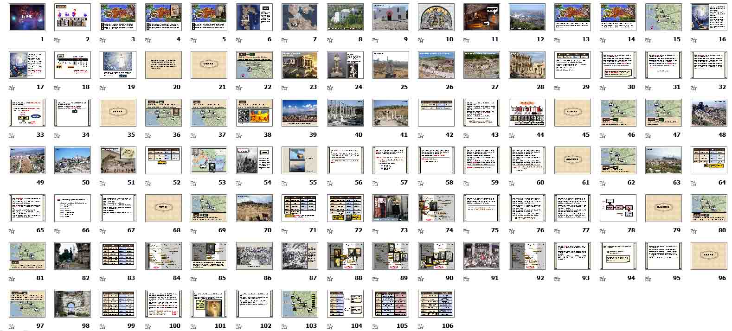732x331 pixels.
Task: Select slide 10 arched mosaic thumbnail
Action: pos(436,18)
